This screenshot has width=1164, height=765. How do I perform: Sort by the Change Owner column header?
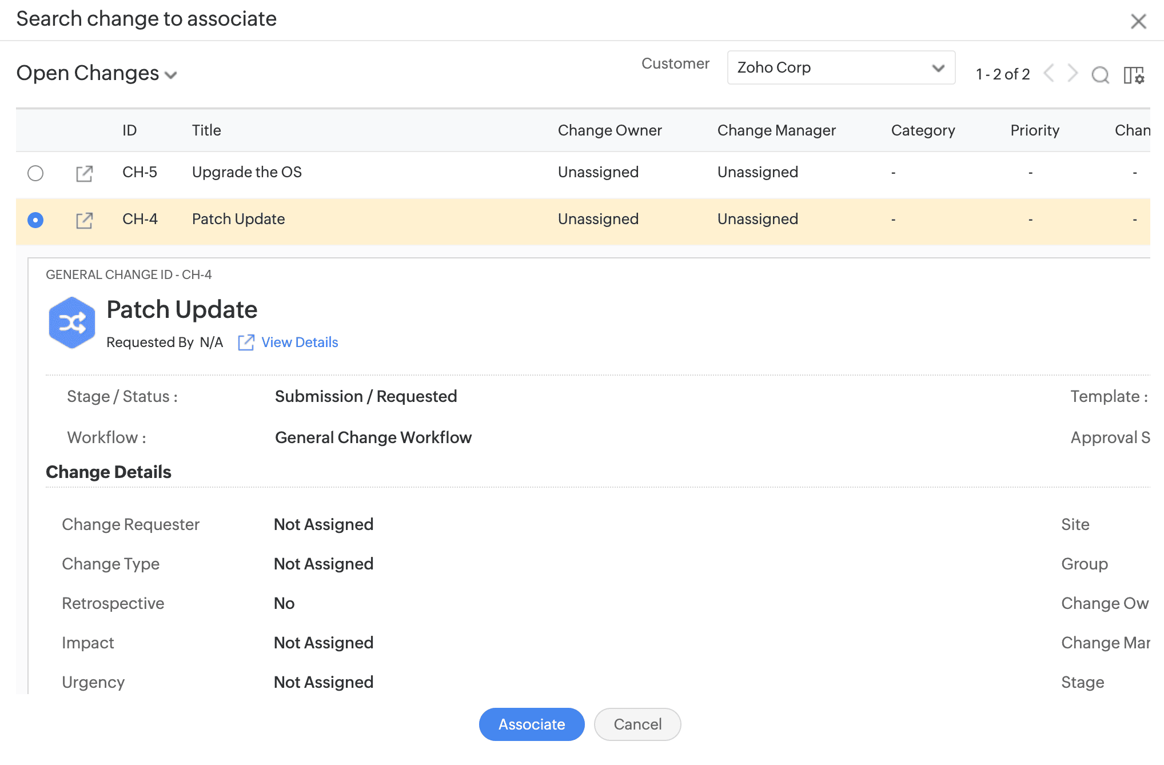pos(609,130)
